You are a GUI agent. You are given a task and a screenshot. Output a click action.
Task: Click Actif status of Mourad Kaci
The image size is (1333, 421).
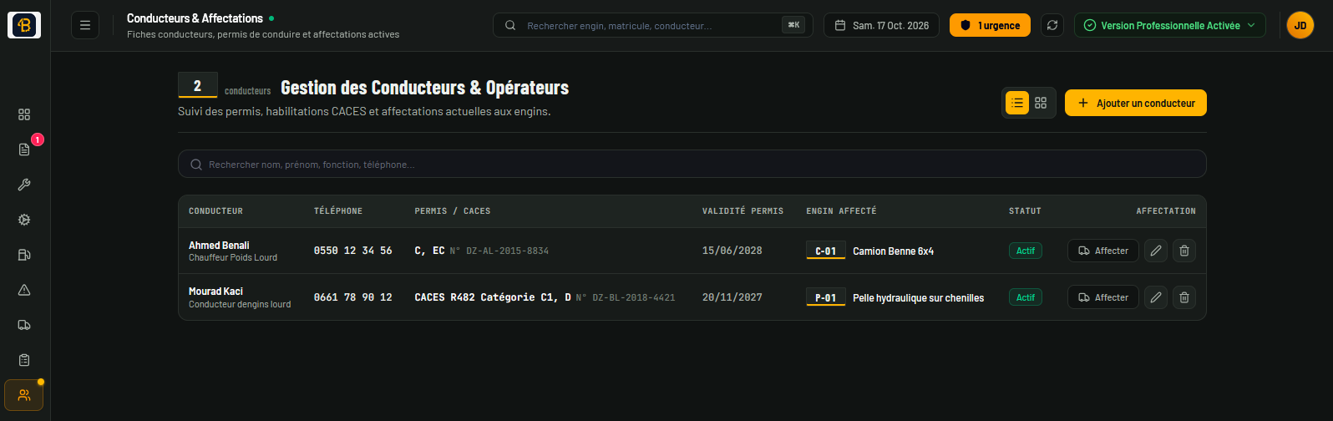click(x=1026, y=297)
